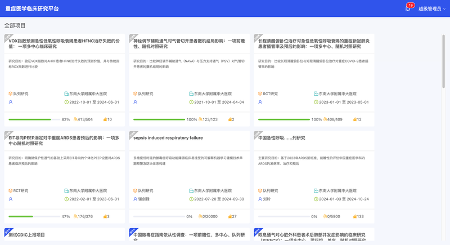Click the clock icon beside 2021-10-01 至 2024-04-04
Viewport: 450px width, 245px height.
click(x=191, y=102)
